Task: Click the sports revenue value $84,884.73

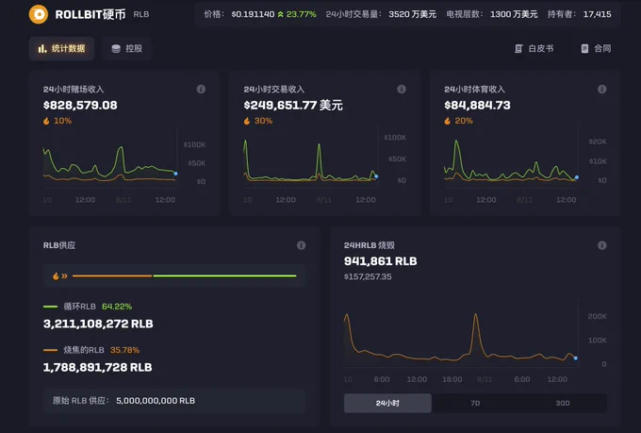Action: tap(477, 105)
